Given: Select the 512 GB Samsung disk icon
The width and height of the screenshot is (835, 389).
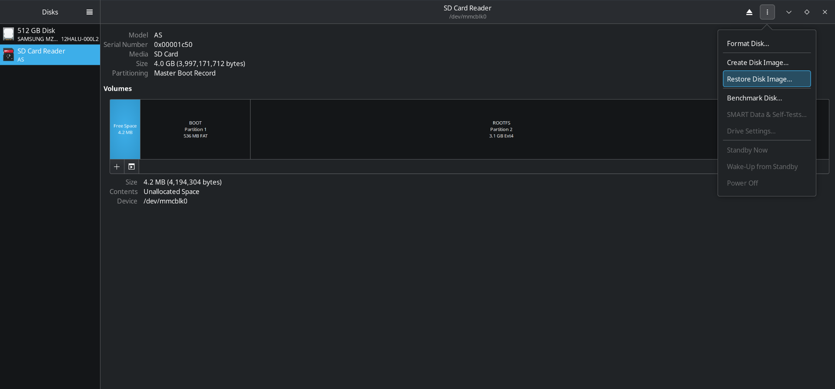Looking at the screenshot, I should 9,34.
